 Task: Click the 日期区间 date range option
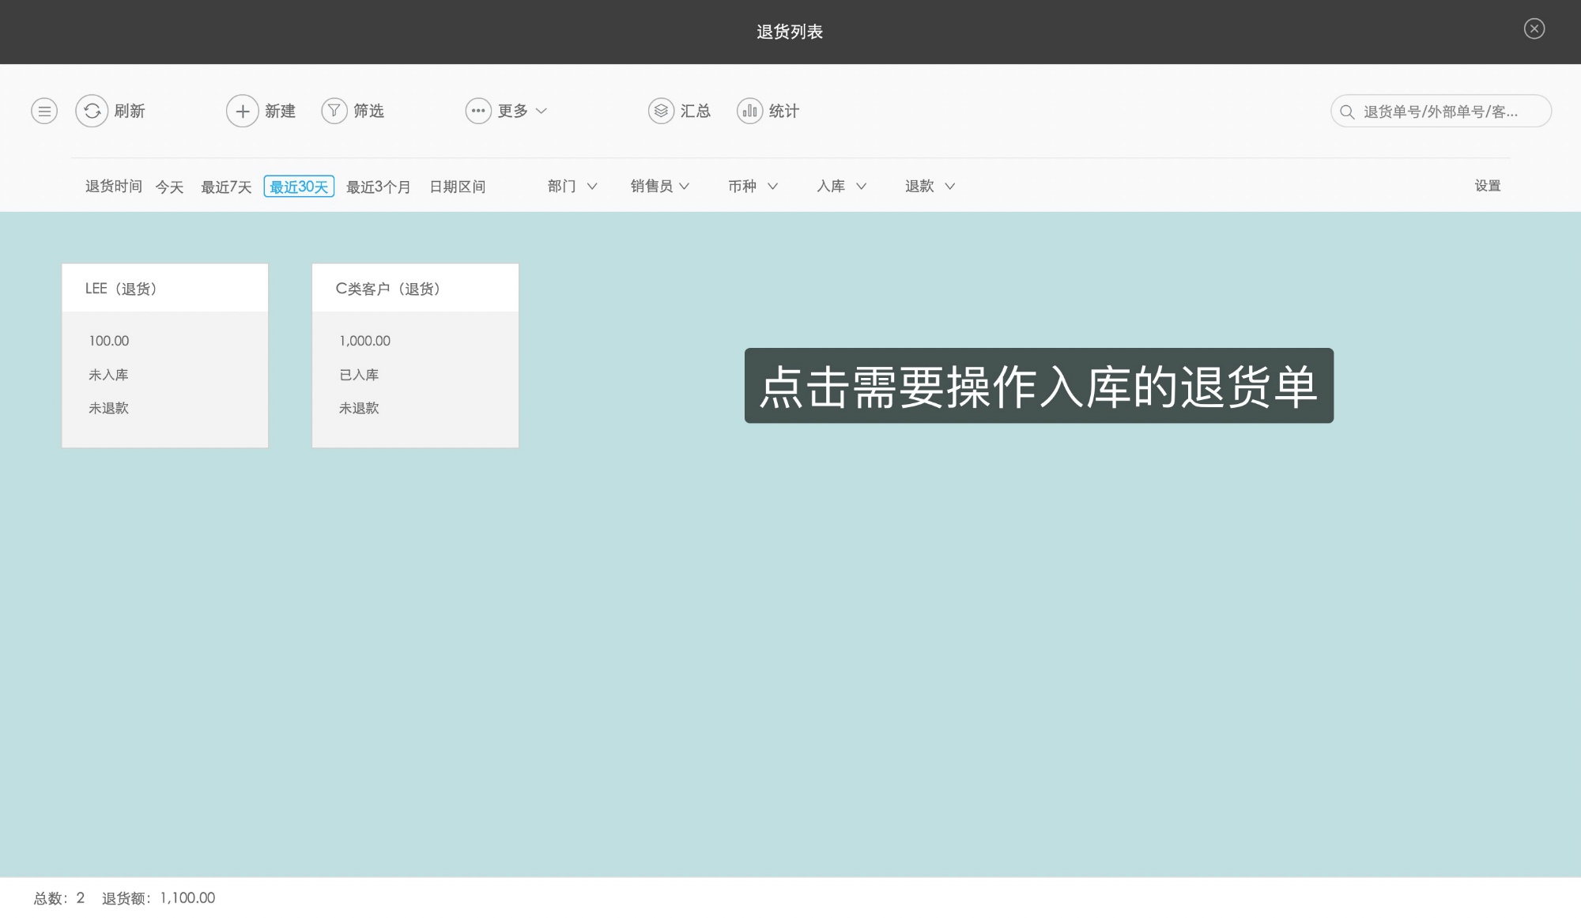[457, 186]
